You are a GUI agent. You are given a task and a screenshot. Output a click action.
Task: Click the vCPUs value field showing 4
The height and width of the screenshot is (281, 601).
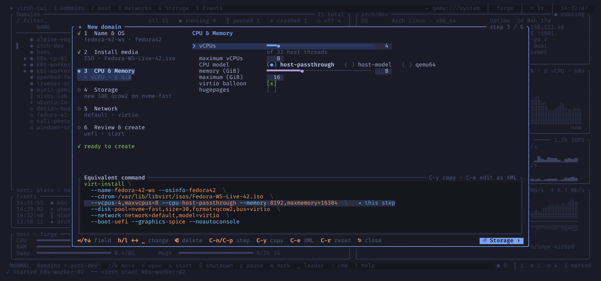(383, 46)
